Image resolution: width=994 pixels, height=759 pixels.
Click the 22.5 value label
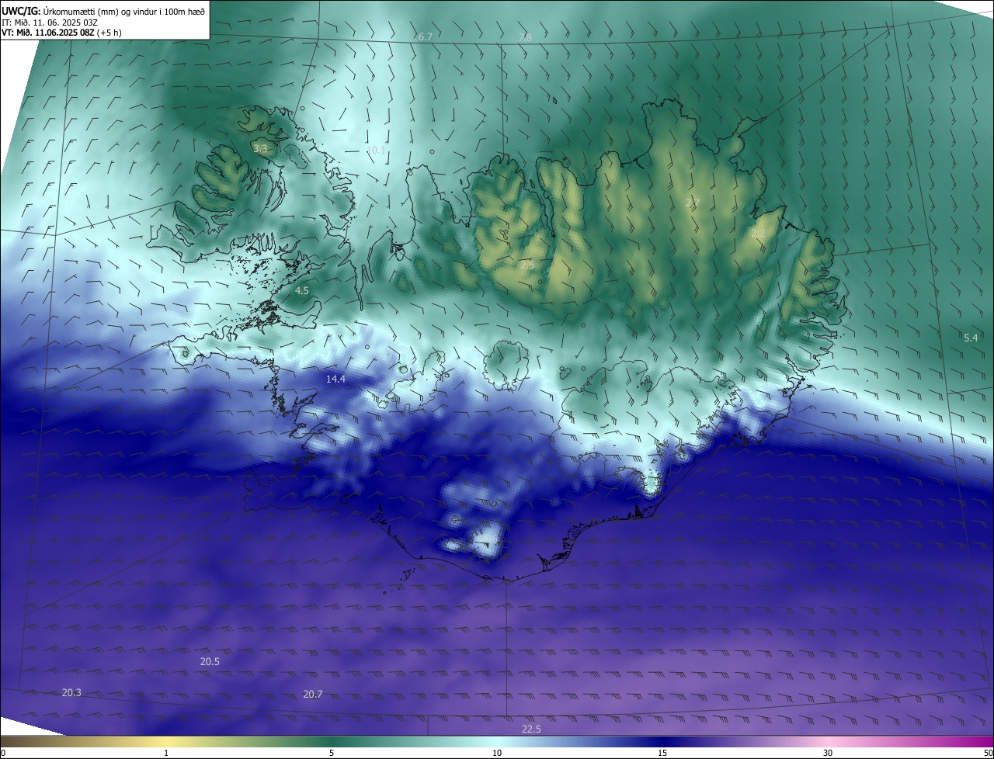pyautogui.click(x=531, y=730)
